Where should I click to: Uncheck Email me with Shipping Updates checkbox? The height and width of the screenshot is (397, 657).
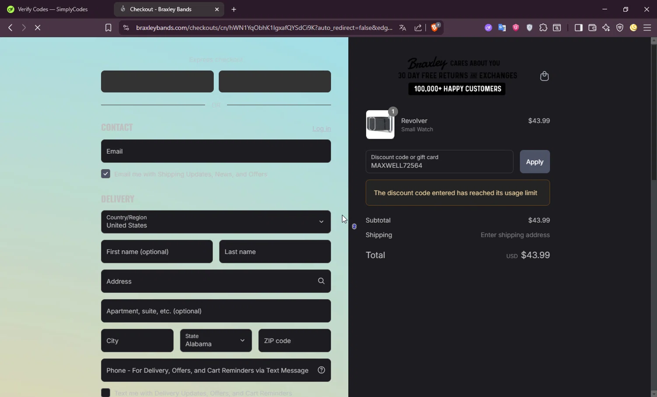pyautogui.click(x=106, y=174)
